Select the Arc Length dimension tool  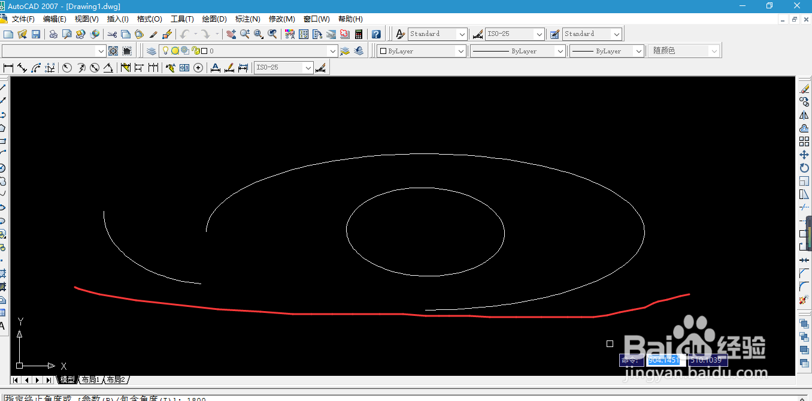36,68
